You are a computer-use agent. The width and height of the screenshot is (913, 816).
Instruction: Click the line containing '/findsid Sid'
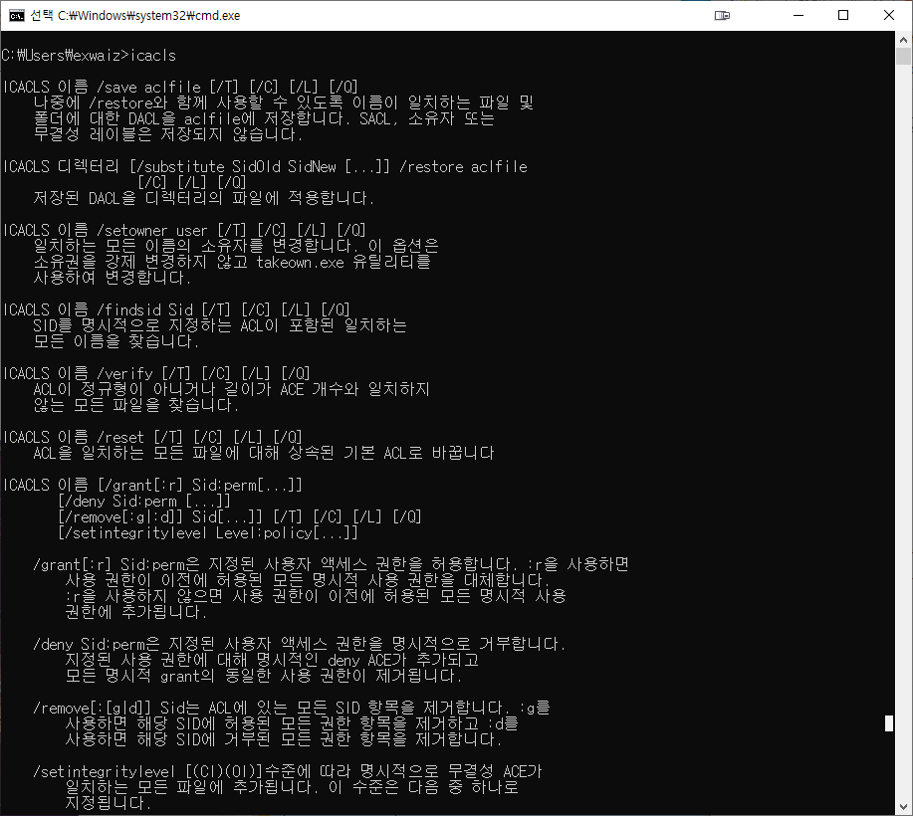tap(176, 309)
